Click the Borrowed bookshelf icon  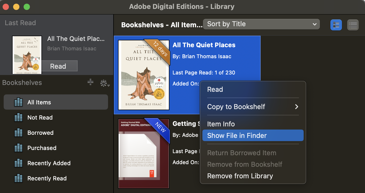pos(18,133)
